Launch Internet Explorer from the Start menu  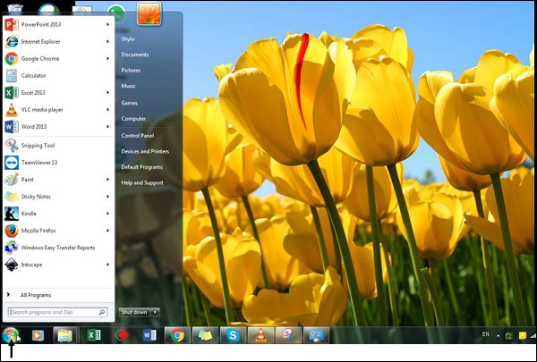[x=58, y=42]
